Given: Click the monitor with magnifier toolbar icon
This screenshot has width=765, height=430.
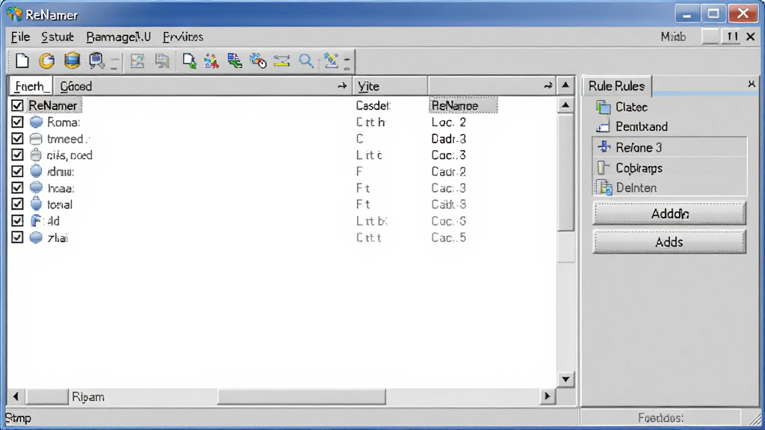Looking at the screenshot, I should point(96,61).
